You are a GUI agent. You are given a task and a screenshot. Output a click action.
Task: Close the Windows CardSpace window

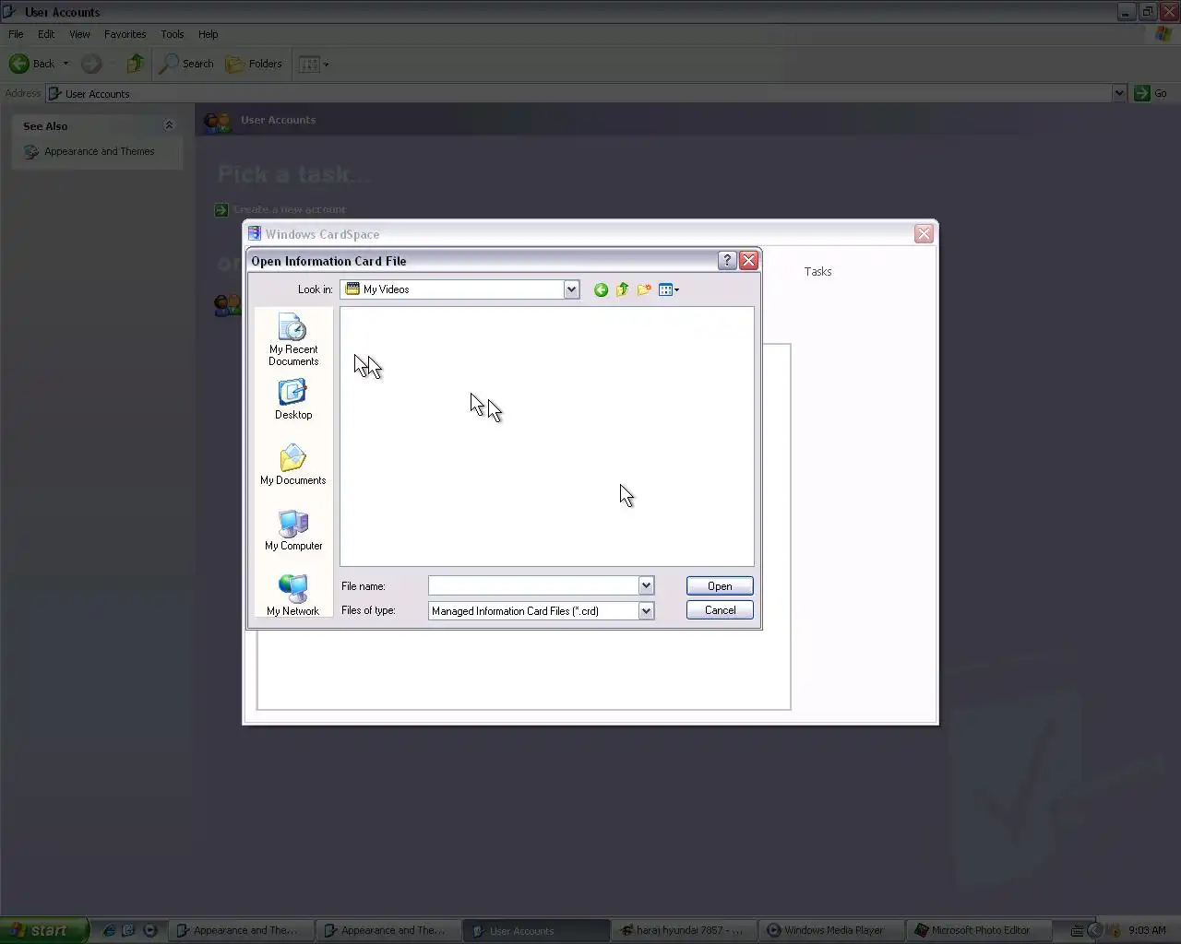[x=924, y=234]
